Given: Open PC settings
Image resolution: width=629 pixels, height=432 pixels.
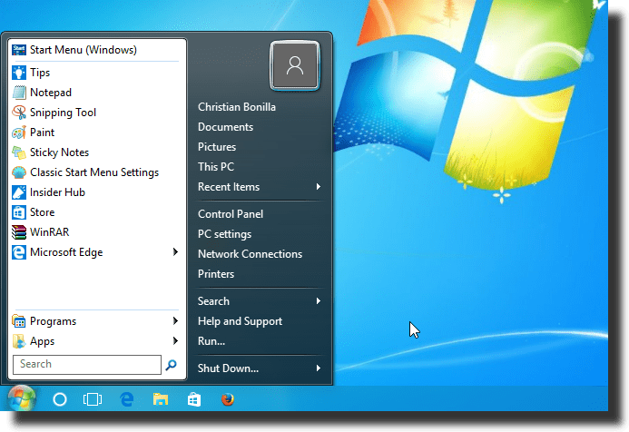Looking at the screenshot, I should tap(225, 234).
